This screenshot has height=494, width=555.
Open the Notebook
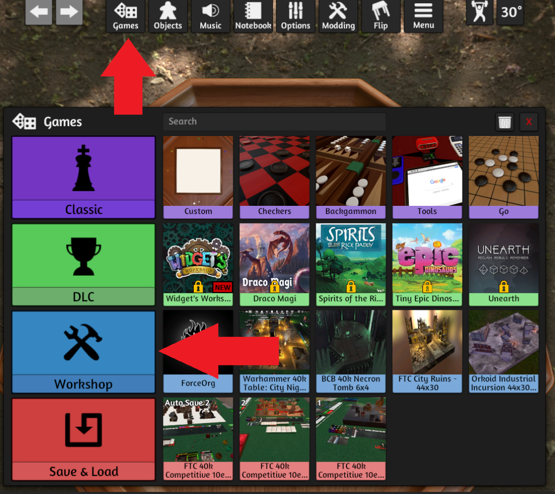point(253,16)
